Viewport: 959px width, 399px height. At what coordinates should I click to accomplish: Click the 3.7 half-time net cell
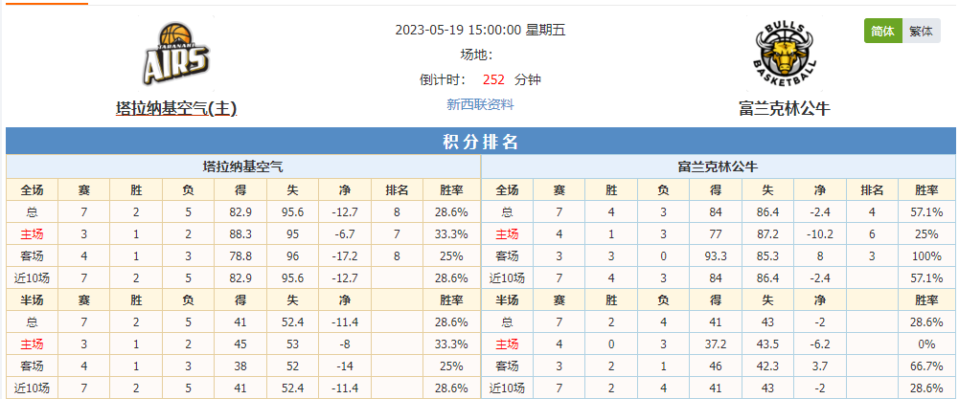coord(819,366)
